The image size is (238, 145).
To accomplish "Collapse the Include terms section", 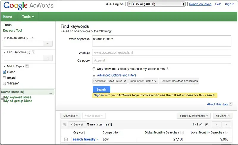I will (x=5, y=38).
